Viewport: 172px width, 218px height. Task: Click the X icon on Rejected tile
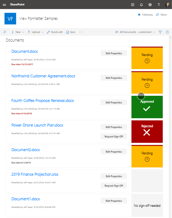(x=147, y=132)
